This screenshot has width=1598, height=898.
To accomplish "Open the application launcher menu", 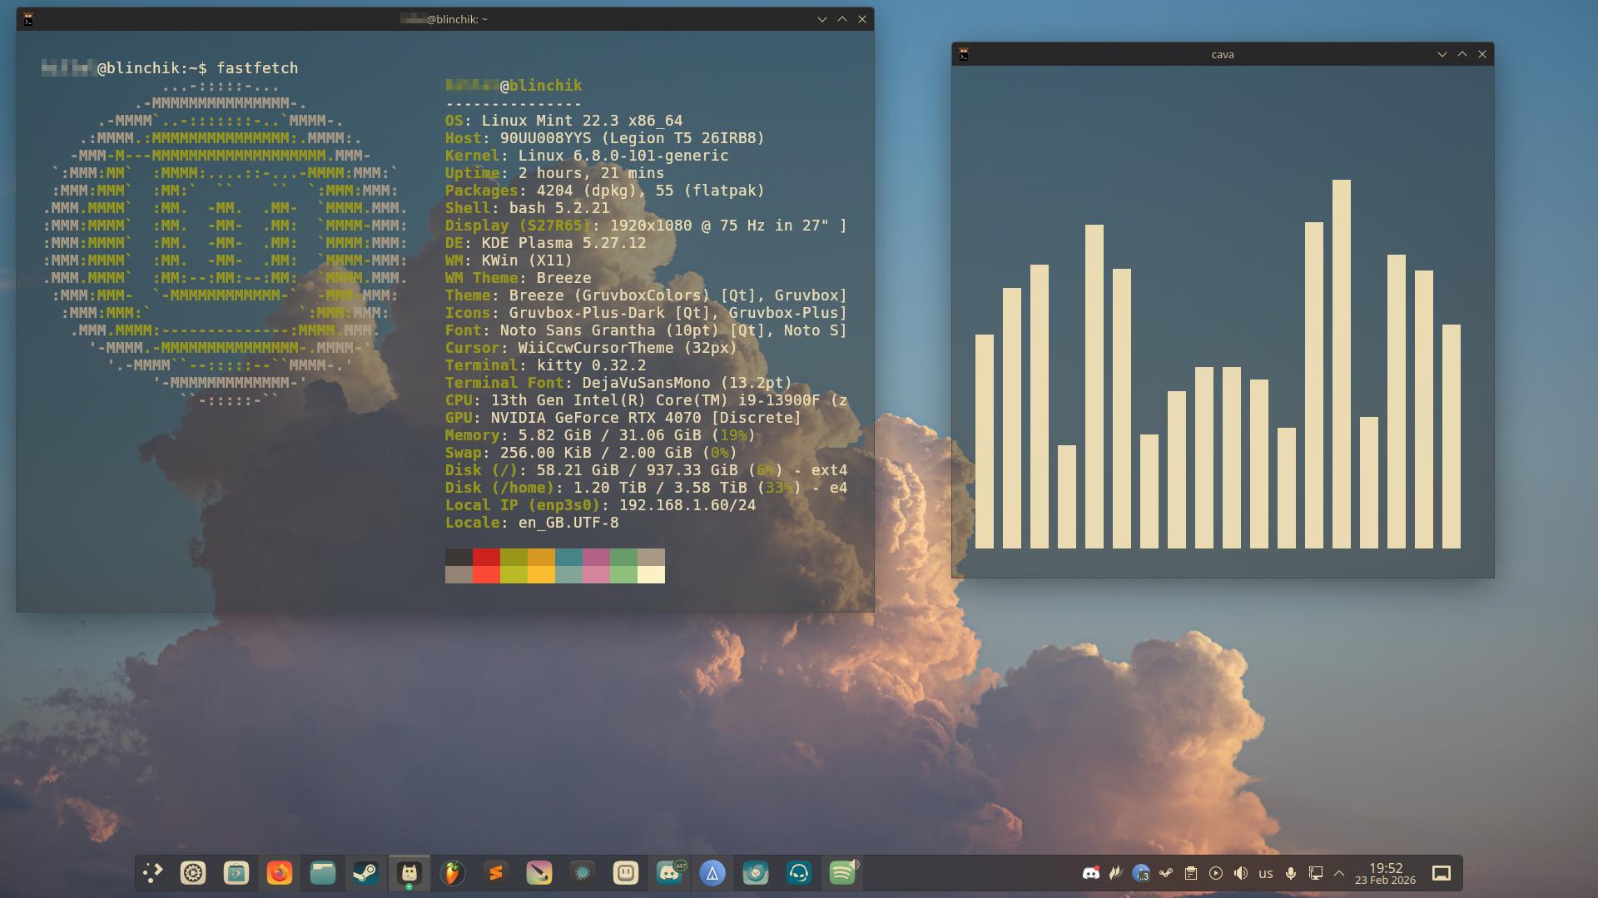I will coord(152,873).
